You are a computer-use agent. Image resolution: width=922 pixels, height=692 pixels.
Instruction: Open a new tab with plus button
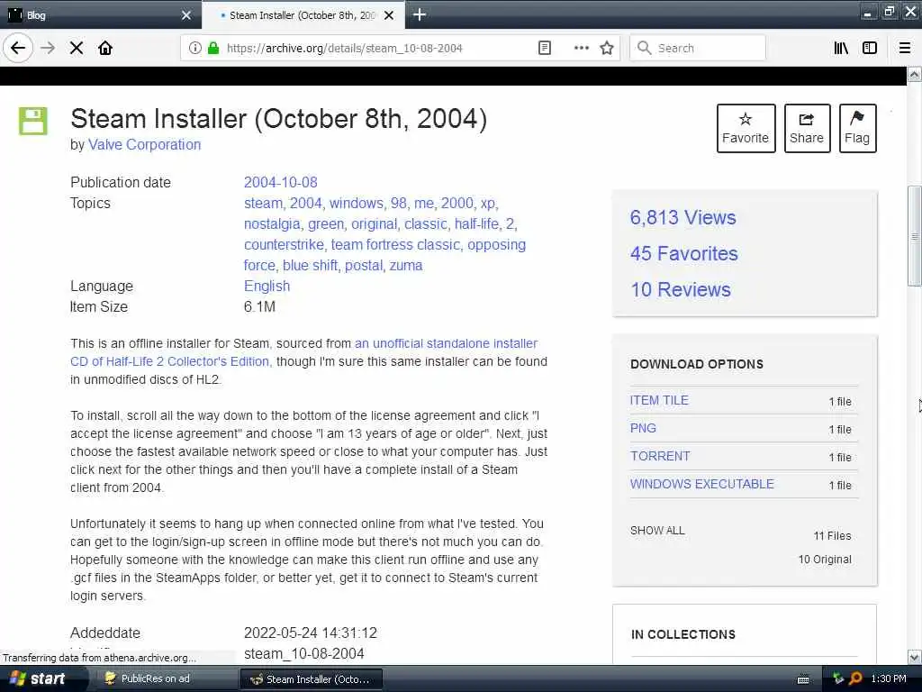pos(420,14)
